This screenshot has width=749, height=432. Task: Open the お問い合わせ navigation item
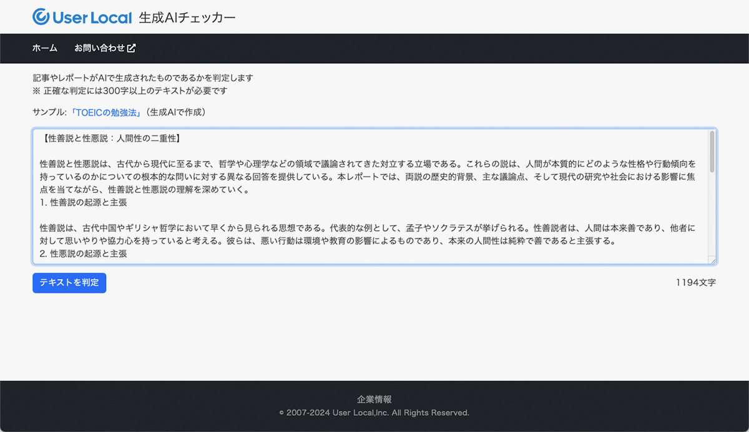tap(100, 48)
